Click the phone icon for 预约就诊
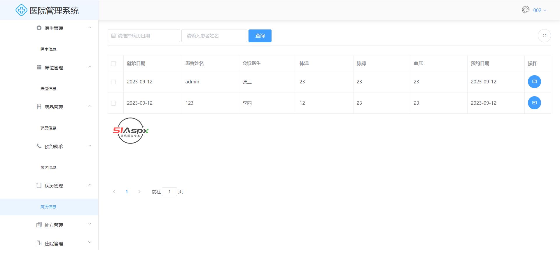 (39, 146)
